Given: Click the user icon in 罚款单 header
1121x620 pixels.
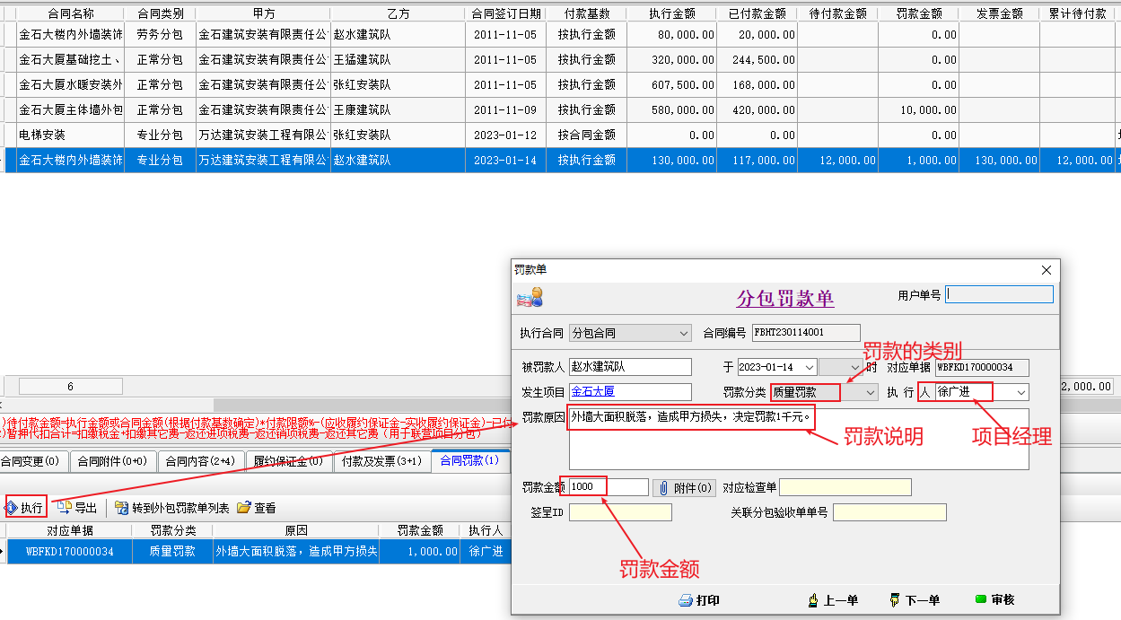Looking at the screenshot, I should coord(530,297).
